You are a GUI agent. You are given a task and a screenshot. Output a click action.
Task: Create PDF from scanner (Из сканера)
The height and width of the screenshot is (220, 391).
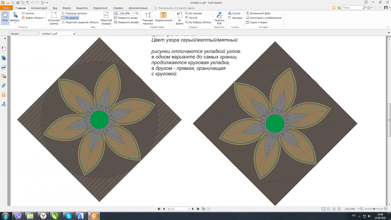coord(193,13)
